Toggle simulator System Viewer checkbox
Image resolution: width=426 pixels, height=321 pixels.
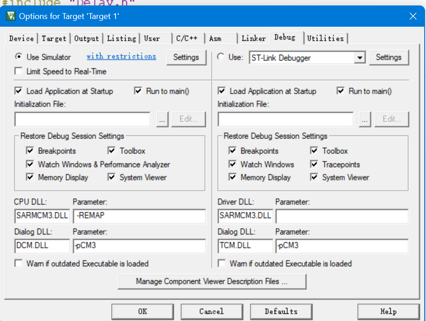(x=111, y=177)
